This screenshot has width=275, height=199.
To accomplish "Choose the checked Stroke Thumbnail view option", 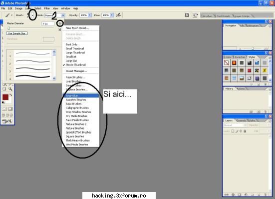I will coord(81,65).
